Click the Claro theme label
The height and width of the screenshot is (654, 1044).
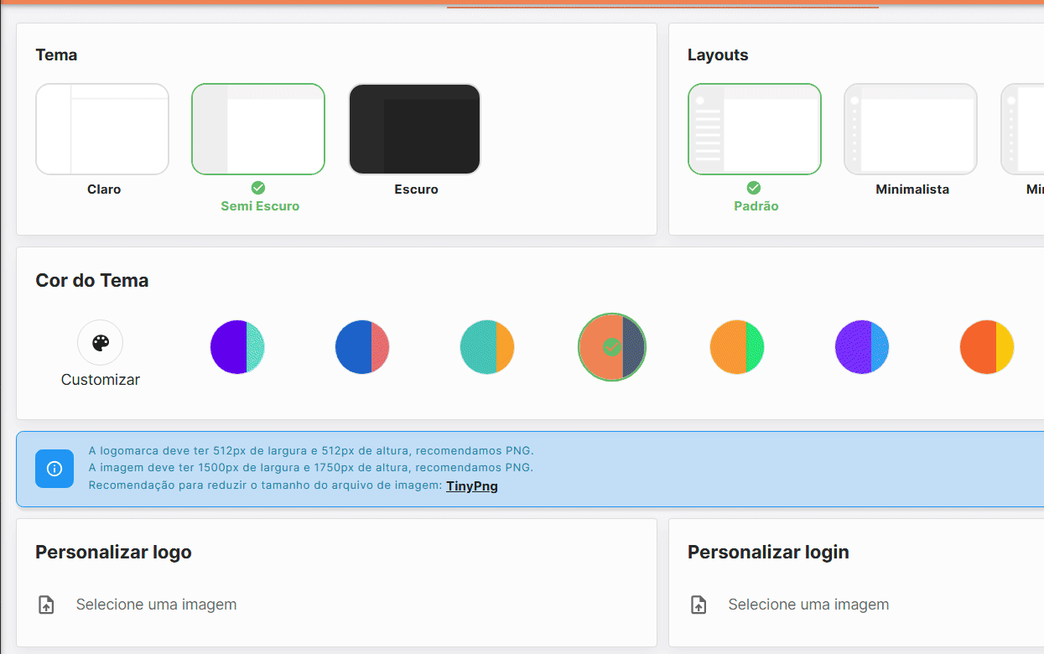pos(104,189)
